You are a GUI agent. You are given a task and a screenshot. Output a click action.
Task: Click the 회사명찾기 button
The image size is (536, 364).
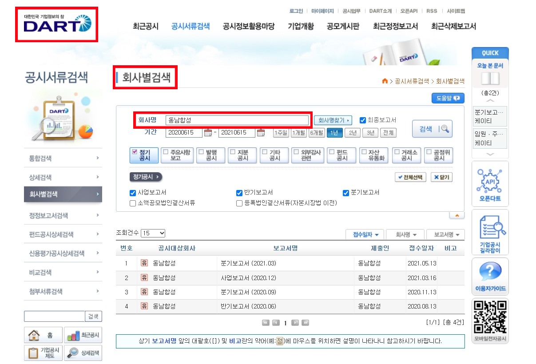(x=333, y=120)
